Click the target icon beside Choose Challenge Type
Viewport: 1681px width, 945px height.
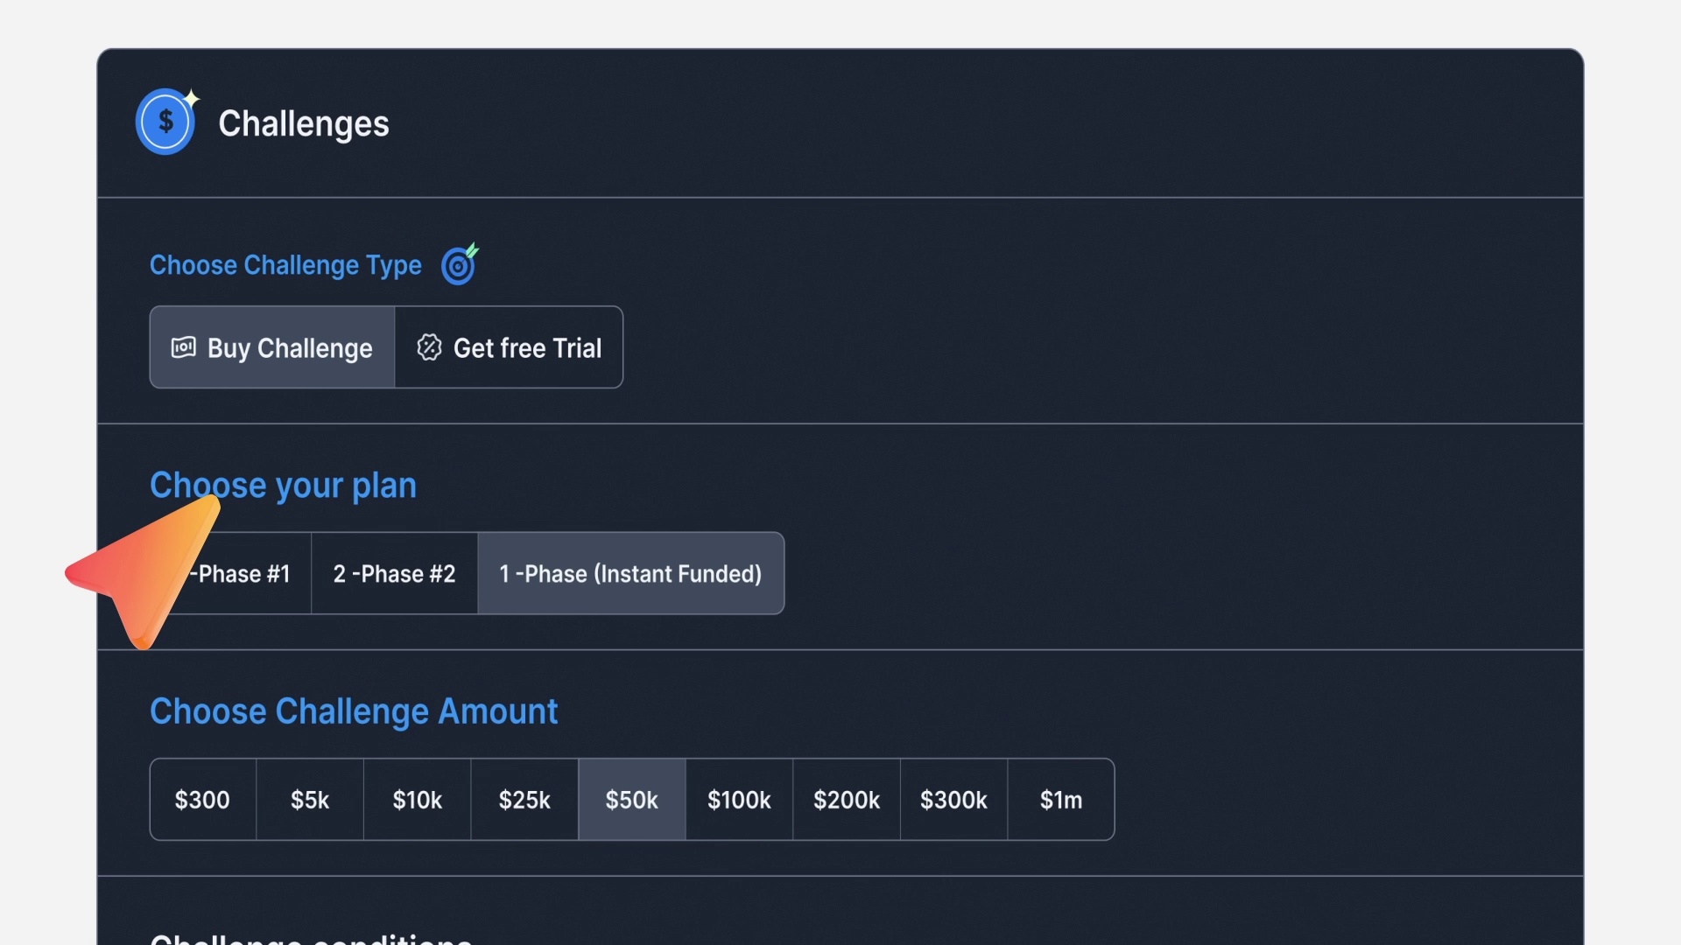[x=459, y=264]
